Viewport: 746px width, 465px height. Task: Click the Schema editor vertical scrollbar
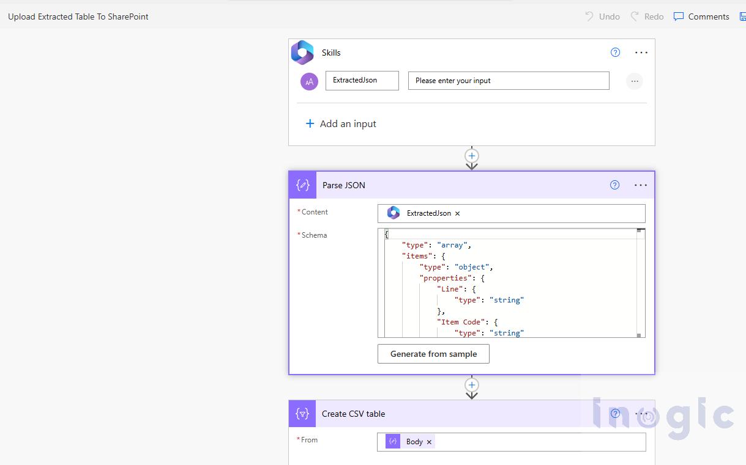click(641, 283)
